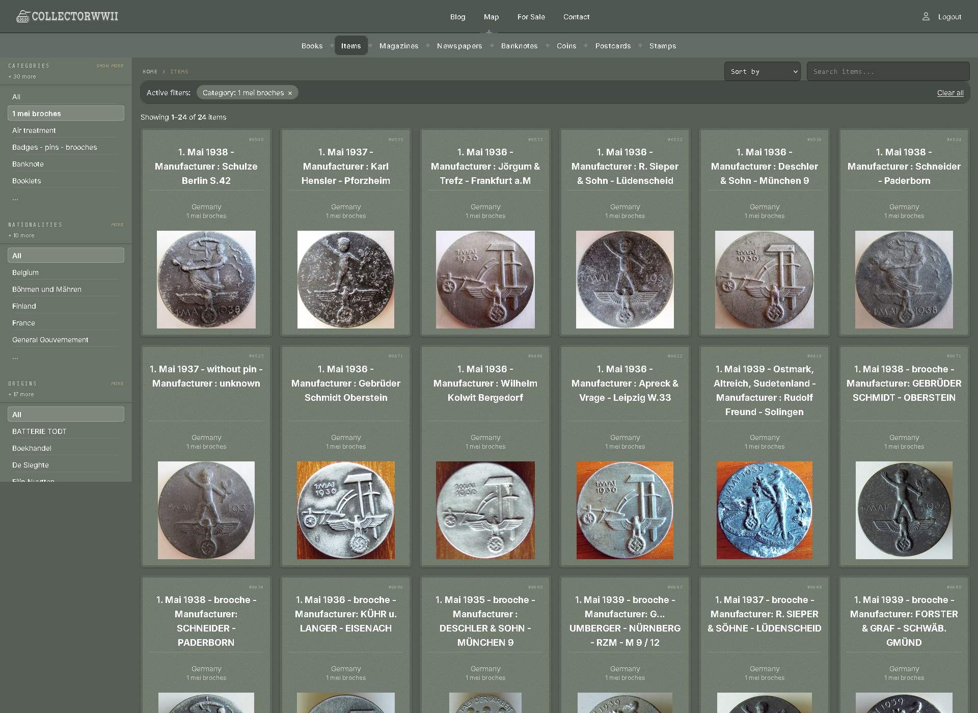Screen dimensions: 978x713
Task: Select the Belgium nationality filter
Action: point(25,272)
